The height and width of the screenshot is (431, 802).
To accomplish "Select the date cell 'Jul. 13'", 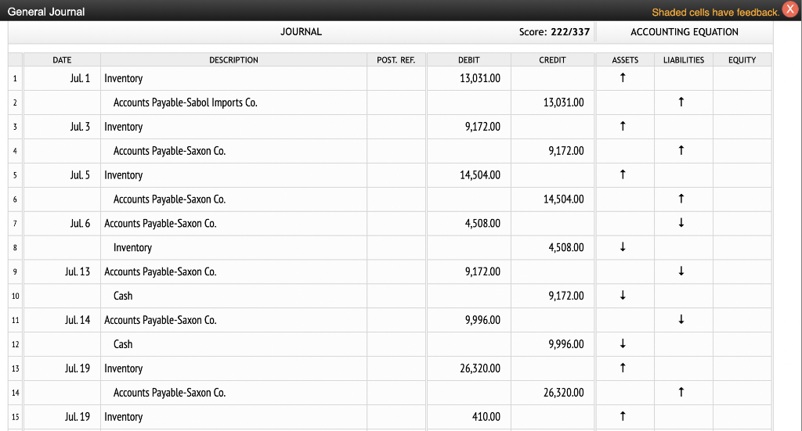I will (x=78, y=271).
